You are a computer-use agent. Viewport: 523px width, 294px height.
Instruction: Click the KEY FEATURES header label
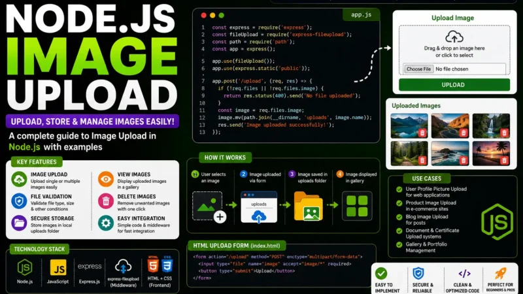click(x=37, y=162)
